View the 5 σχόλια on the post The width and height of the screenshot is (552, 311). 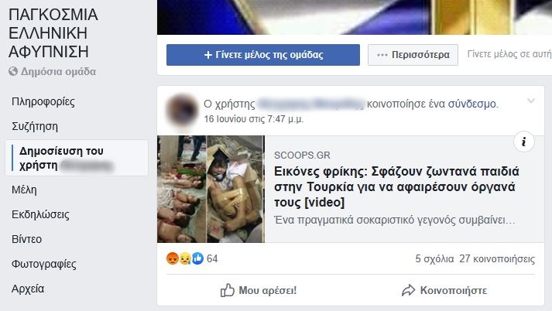pos(434,259)
